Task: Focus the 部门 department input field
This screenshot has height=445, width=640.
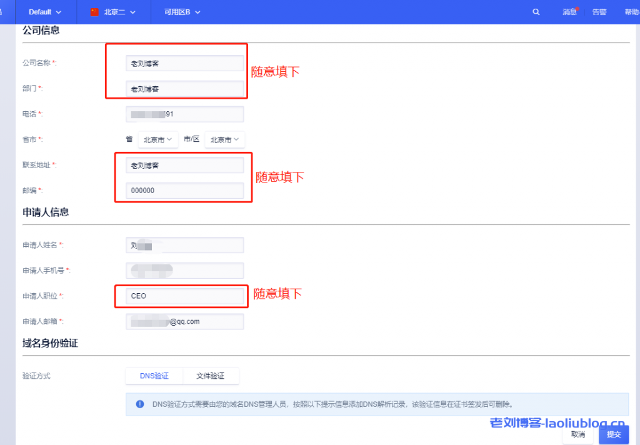Action: coord(184,89)
